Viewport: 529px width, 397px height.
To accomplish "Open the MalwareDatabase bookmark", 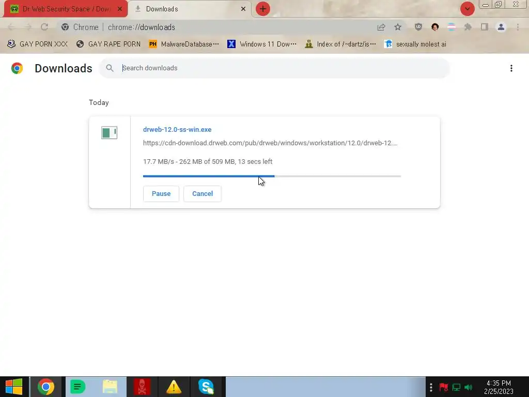I will point(184,44).
